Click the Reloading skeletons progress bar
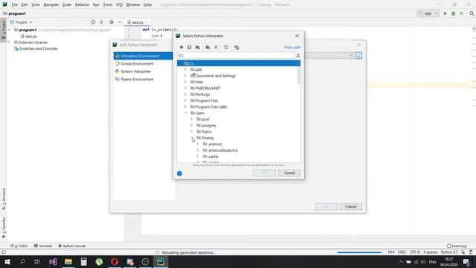 coord(358,252)
